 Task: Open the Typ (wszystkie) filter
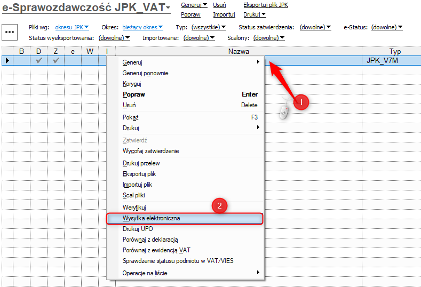pos(209,27)
